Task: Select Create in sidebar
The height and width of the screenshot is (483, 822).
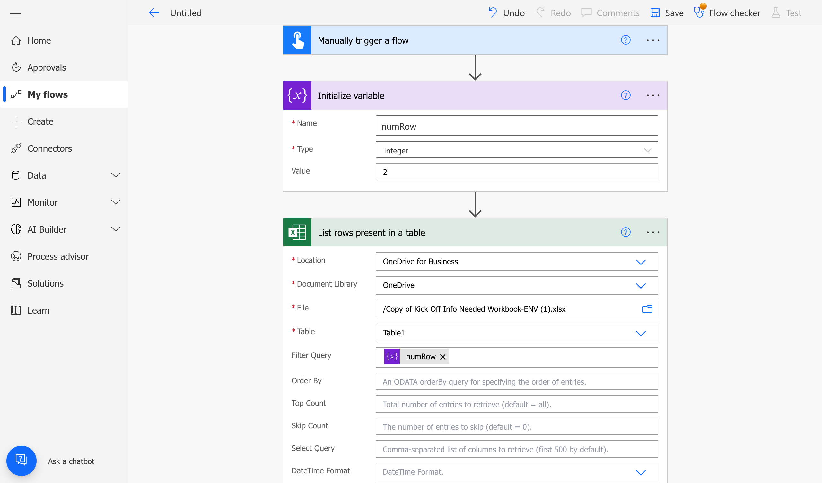Action: click(x=64, y=121)
